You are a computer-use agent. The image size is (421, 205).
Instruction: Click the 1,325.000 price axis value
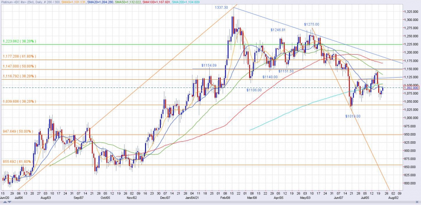(x=411, y=12)
